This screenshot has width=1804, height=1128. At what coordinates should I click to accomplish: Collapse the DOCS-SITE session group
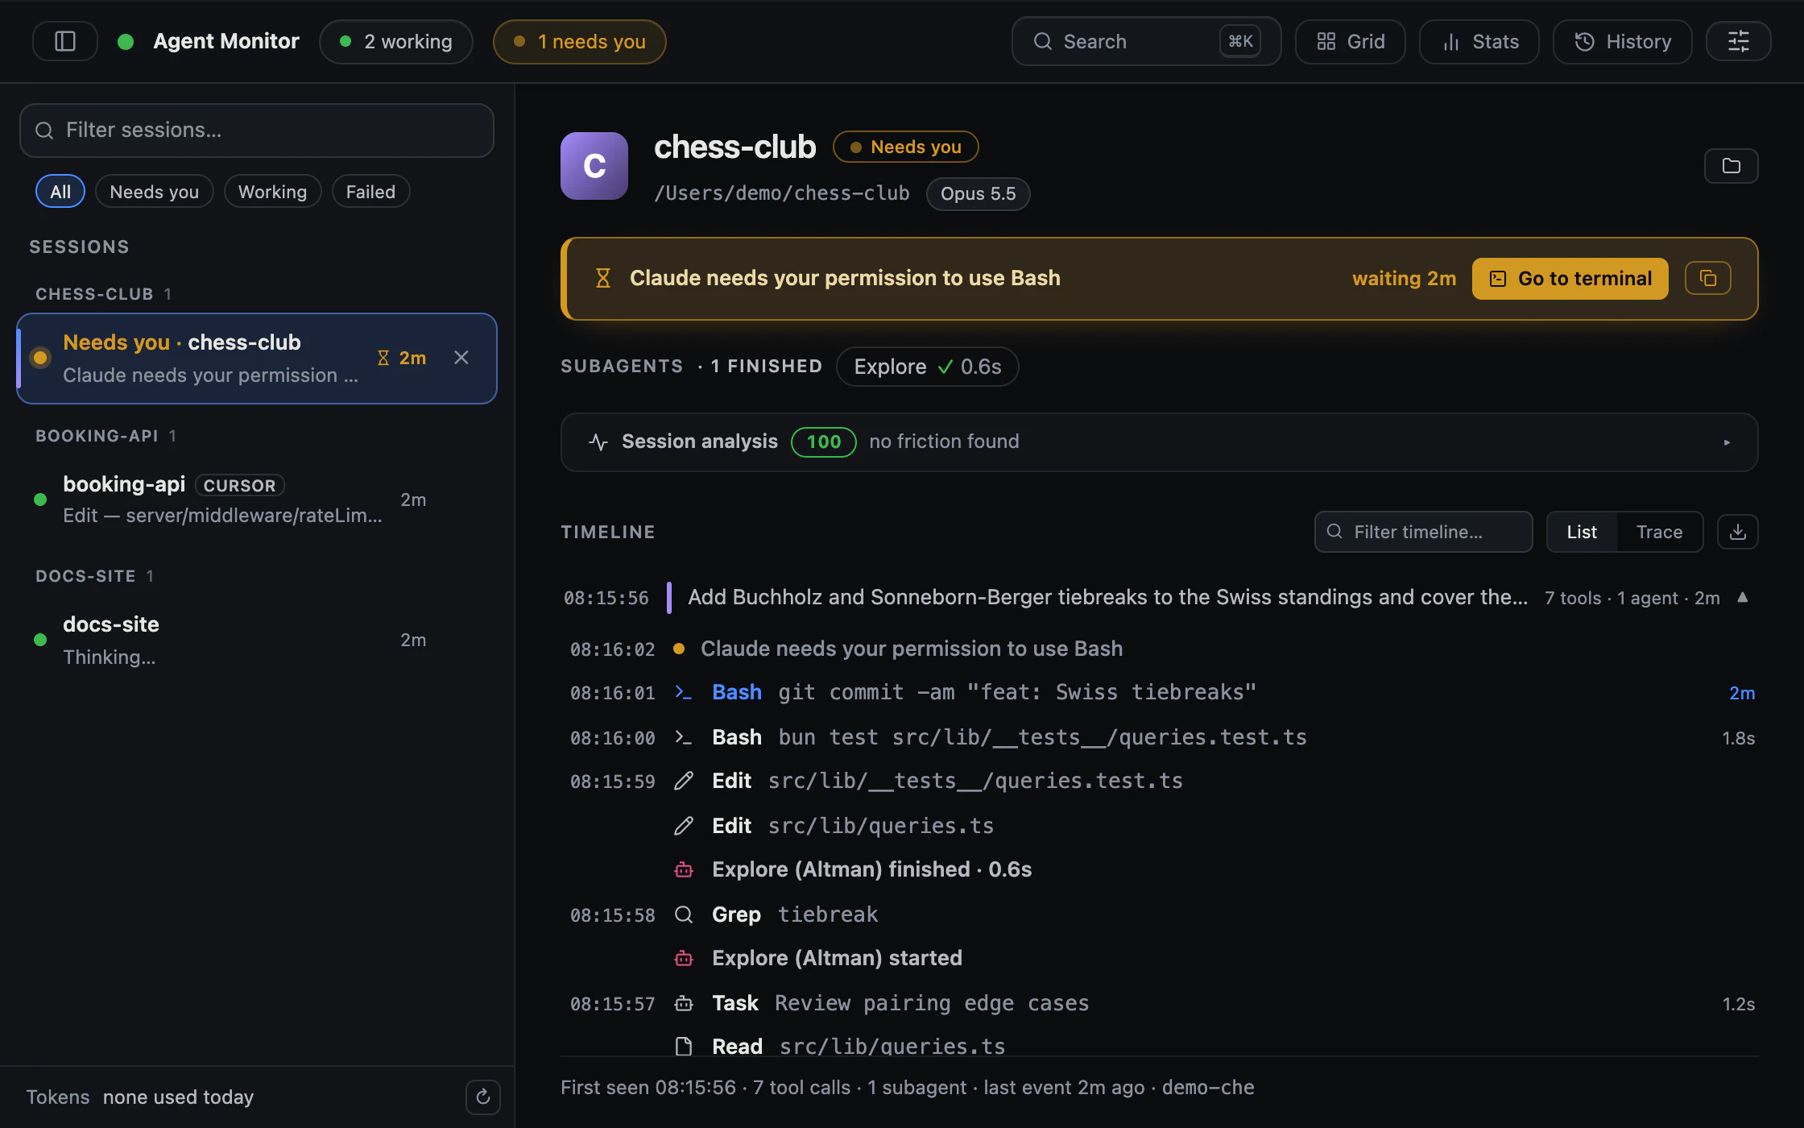point(94,576)
